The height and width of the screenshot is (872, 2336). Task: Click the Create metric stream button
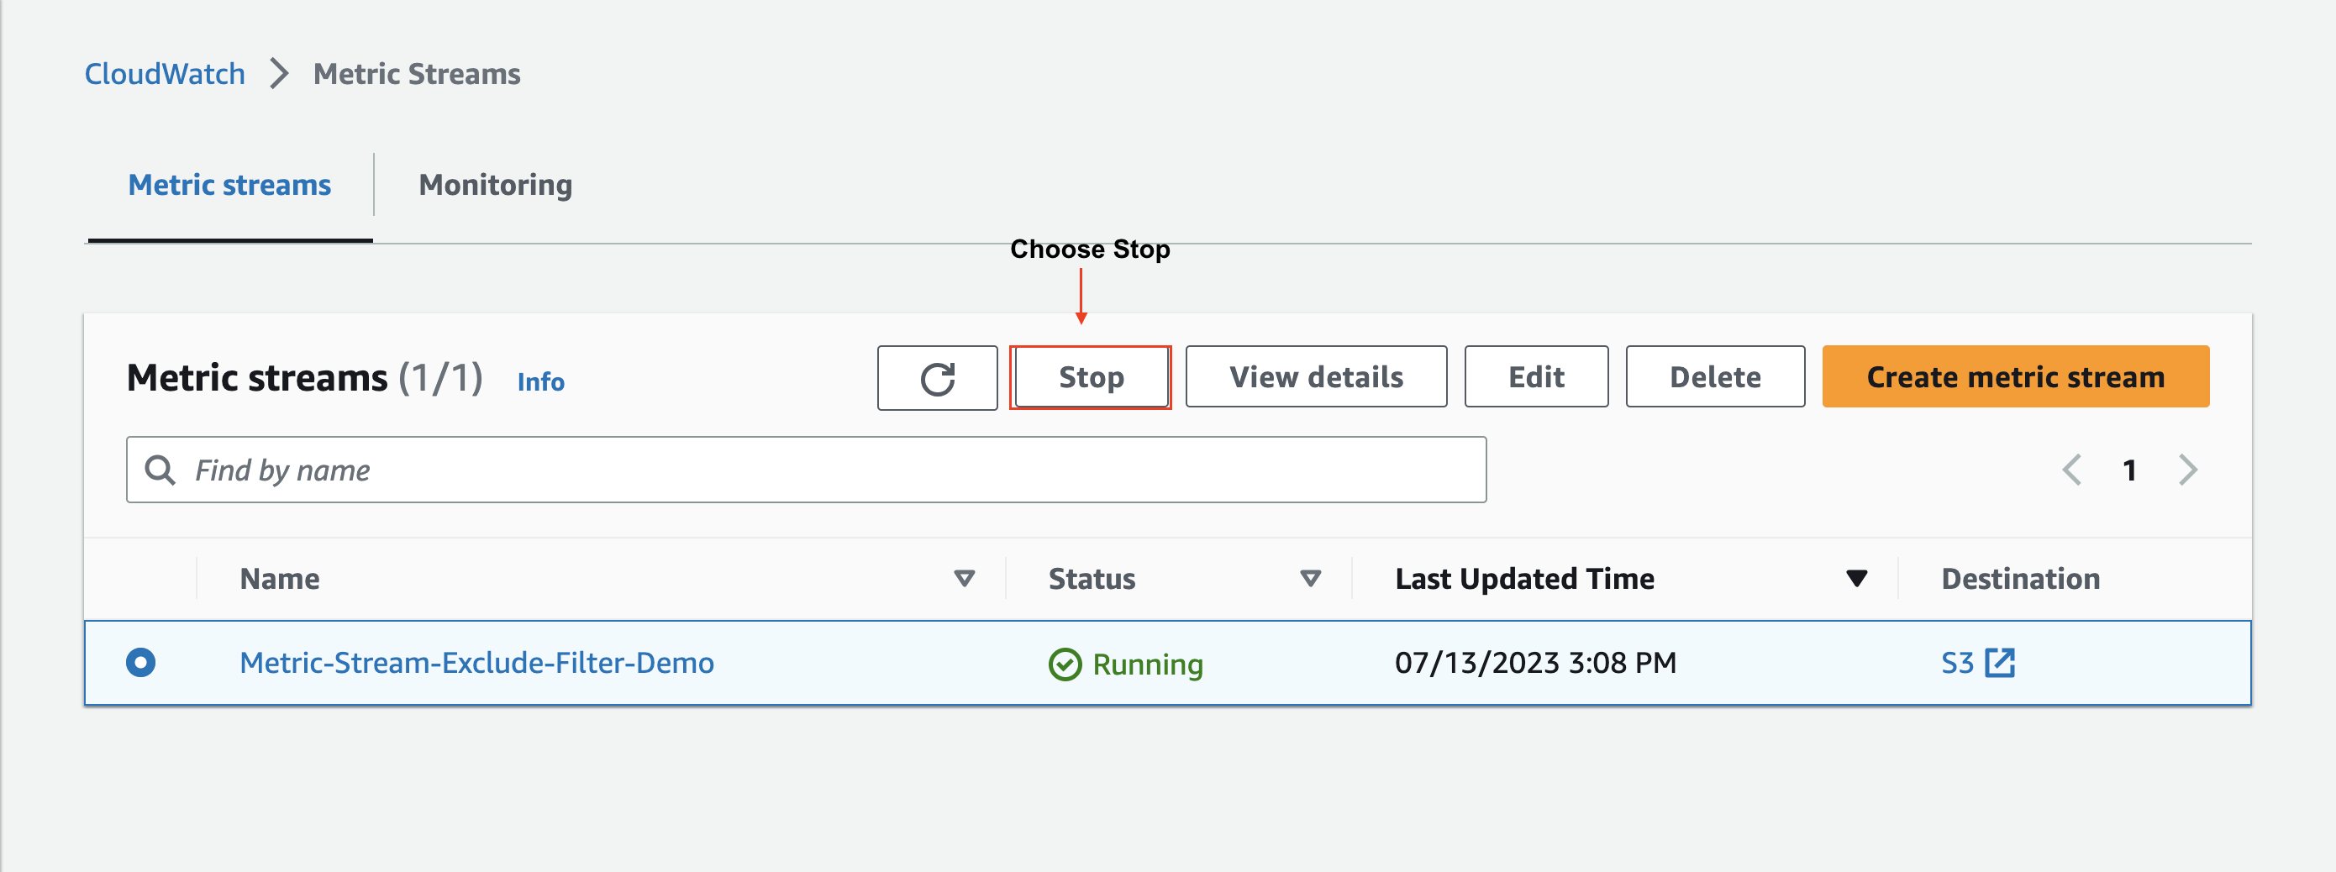2014,377
